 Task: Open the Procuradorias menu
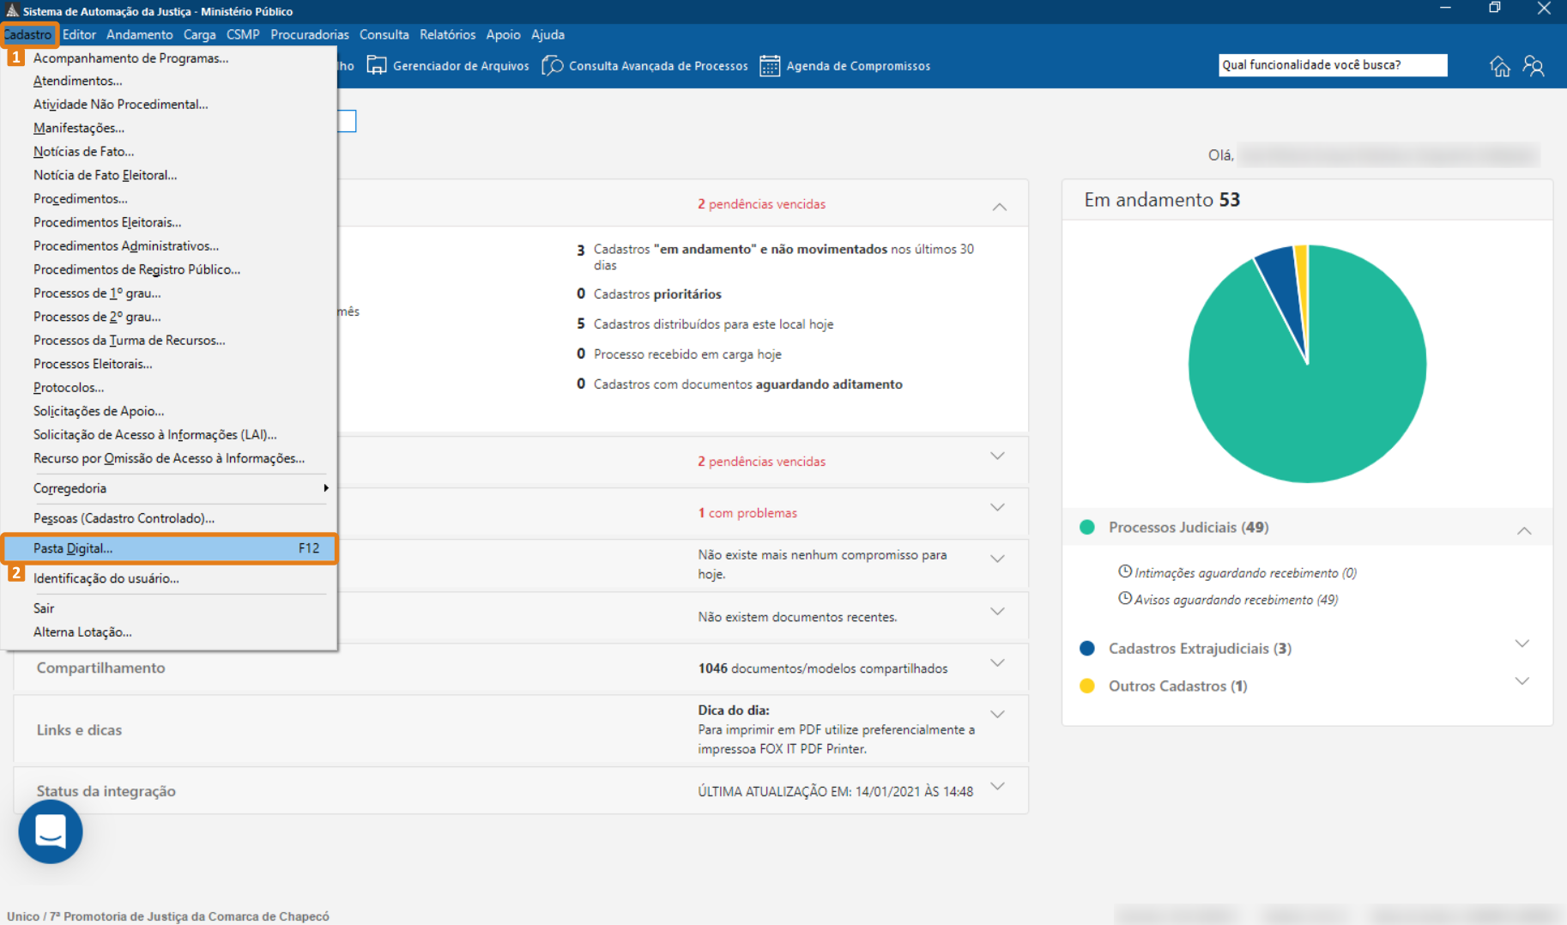point(309,34)
